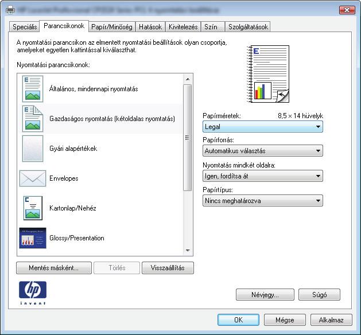Click the shortcut list scrollbar thumb
The width and height of the screenshot is (361, 335).
coord(188,138)
